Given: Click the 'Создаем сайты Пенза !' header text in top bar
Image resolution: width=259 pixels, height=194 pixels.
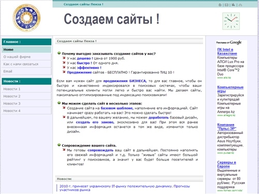Looking at the screenshot, I should 83,4.
